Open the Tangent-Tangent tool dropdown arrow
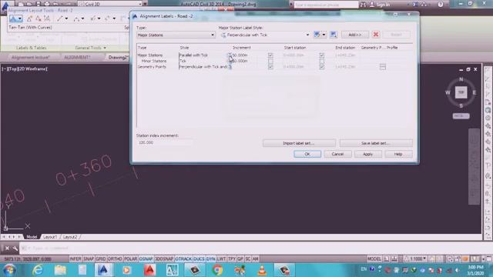This screenshot has width=493, height=277. point(20,18)
